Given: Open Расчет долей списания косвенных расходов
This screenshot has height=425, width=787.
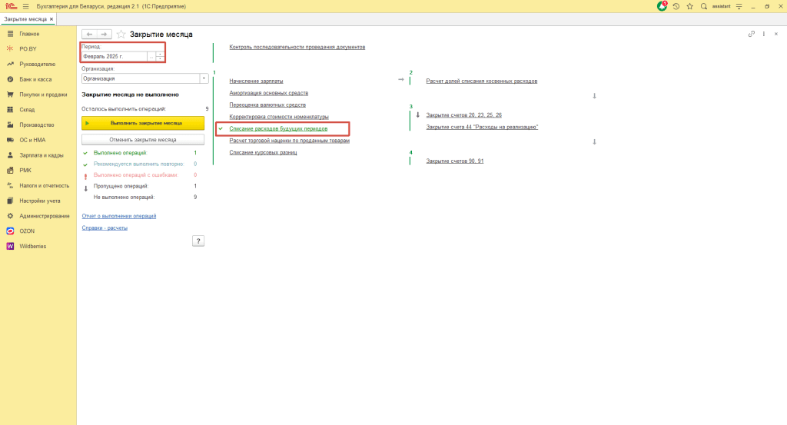Looking at the screenshot, I should [482, 81].
